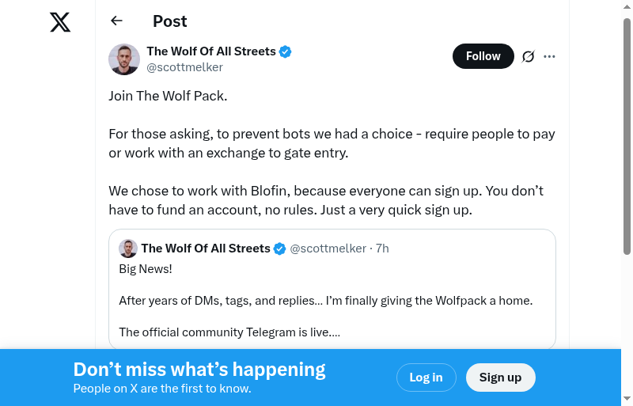Go back using the back arrow
633x406 pixels.
point(117,21)
